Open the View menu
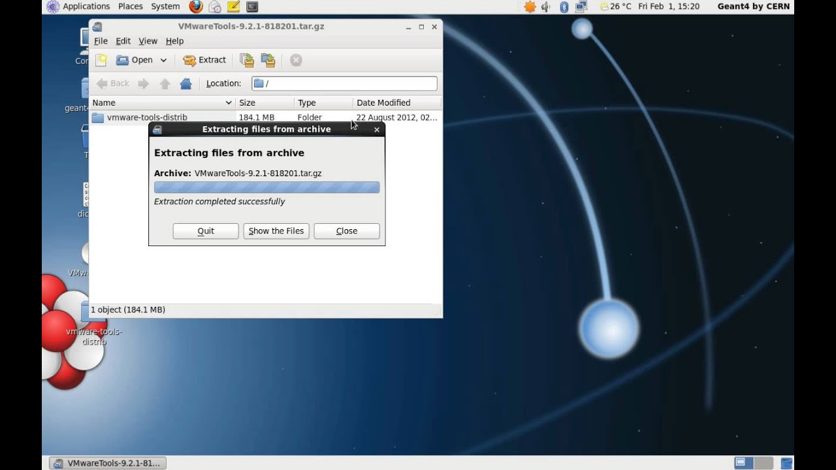Image resolution: width=836 pixels, height=470 pixels. [x=148, y=41]
